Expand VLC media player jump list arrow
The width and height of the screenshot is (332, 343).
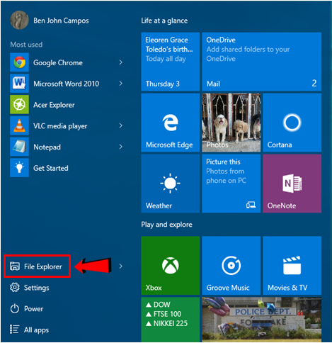[x=121, y=125]
